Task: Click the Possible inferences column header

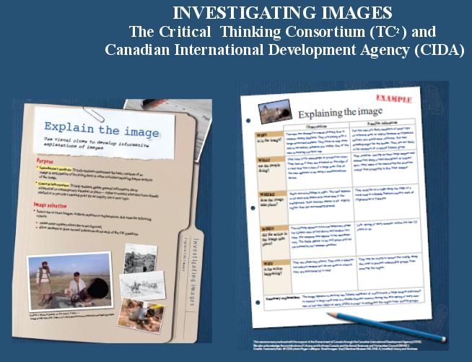Action: [383, 123]
